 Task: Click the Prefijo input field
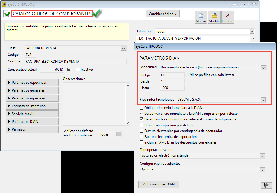172,75
